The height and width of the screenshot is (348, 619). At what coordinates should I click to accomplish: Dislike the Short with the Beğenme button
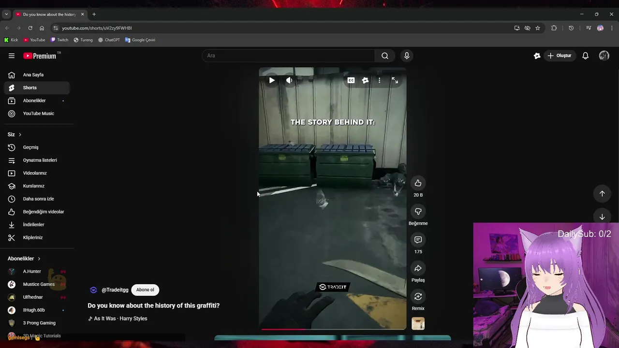coord(418,211)
